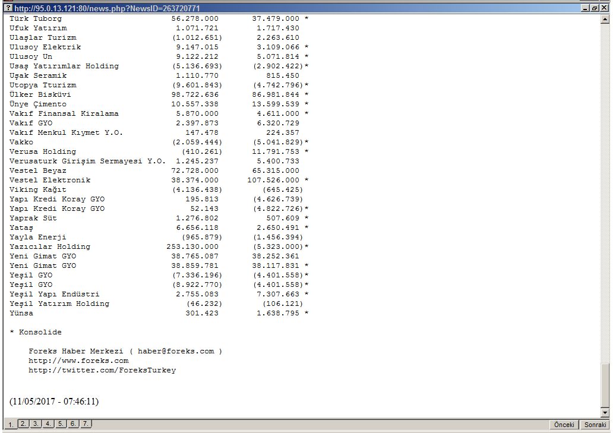The image size is (613, 433).
Task: Select the Türk Tuborg row name
Action: [x=36, y=18]
